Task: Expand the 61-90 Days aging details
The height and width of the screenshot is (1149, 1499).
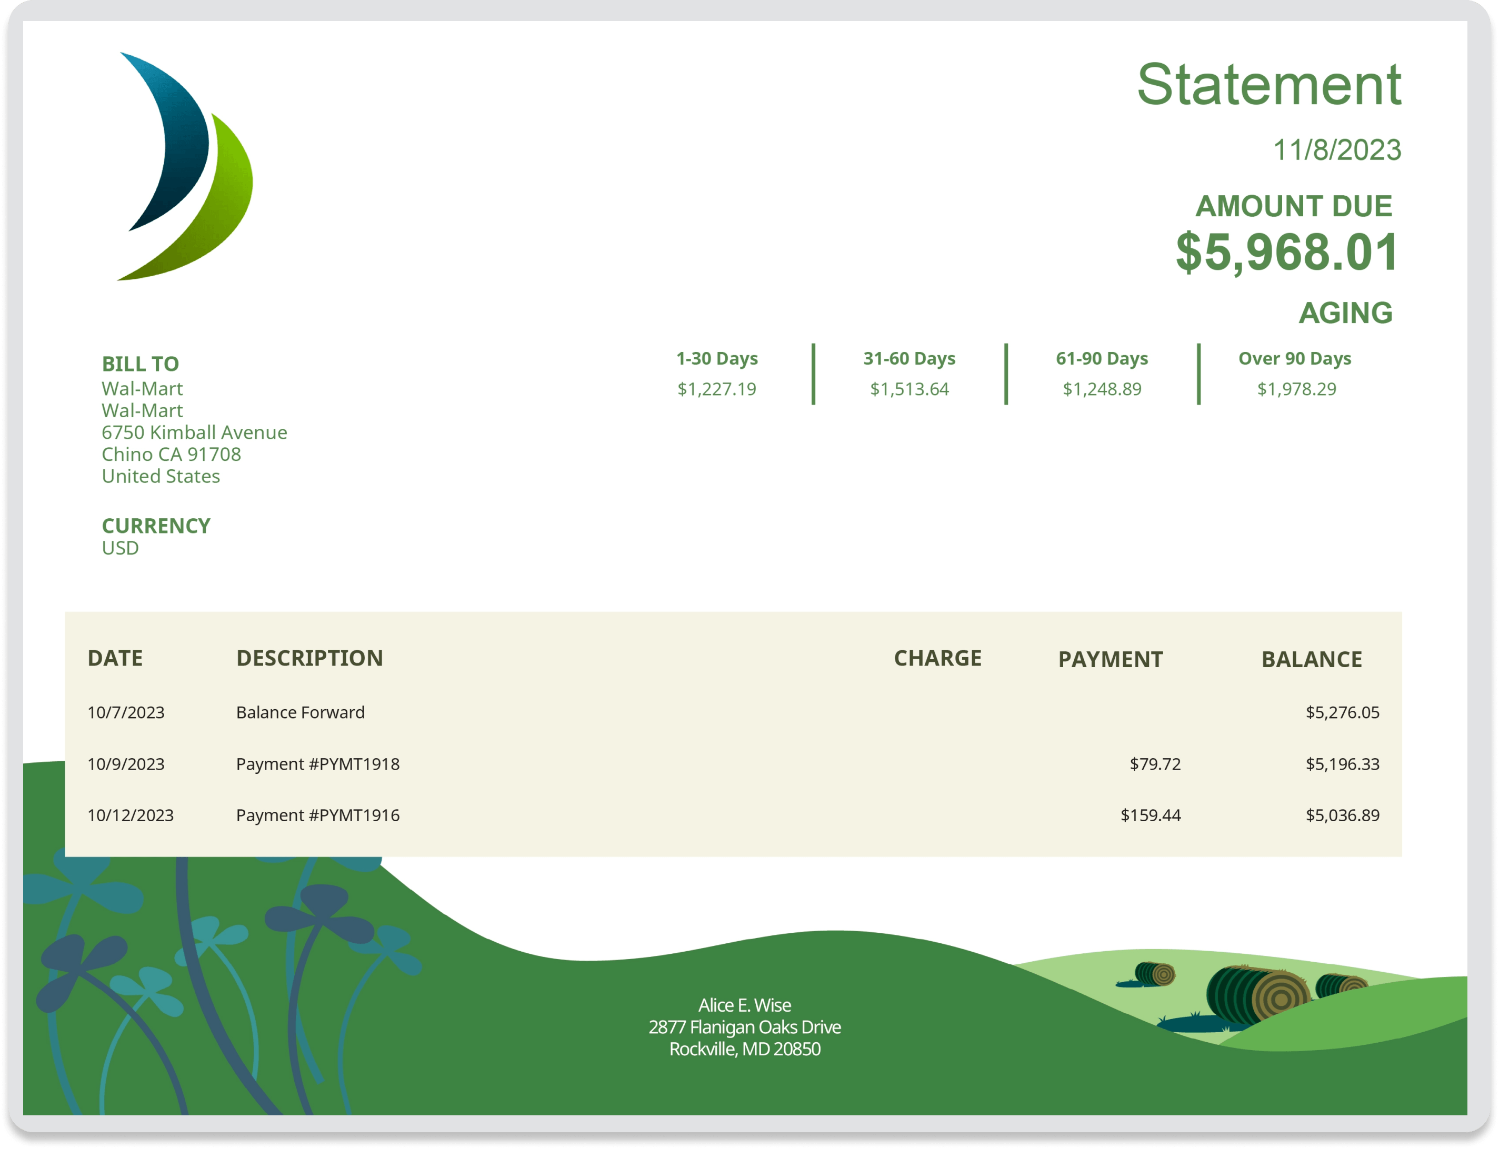Action: click(x=1102, y=372)
